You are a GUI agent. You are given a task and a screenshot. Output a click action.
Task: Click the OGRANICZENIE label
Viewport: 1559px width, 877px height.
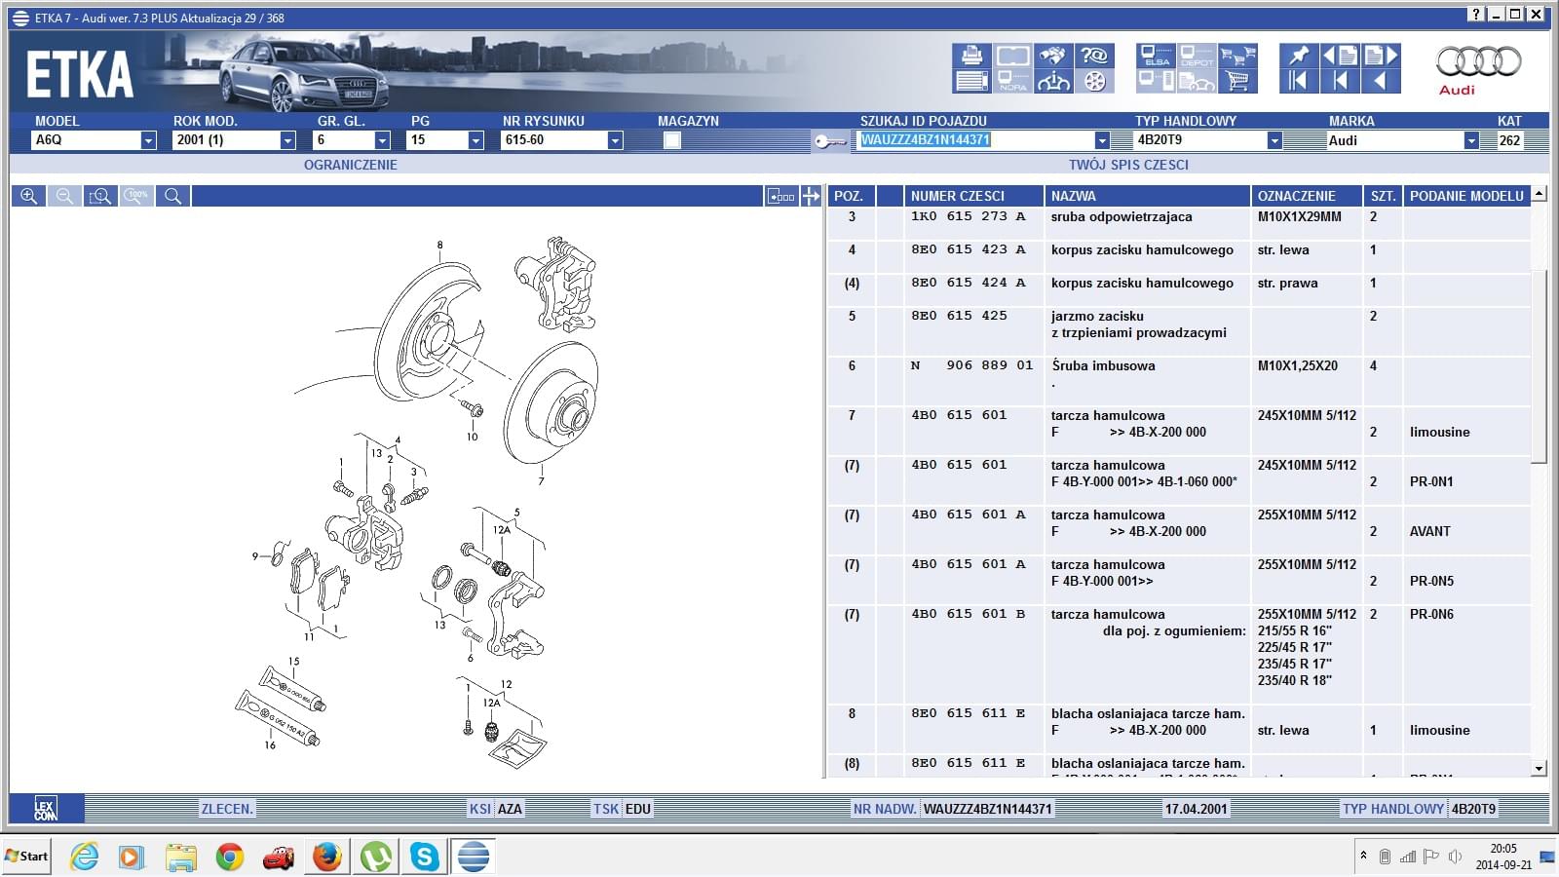350,165
